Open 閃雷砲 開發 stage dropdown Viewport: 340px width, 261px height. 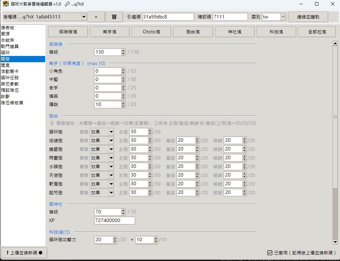(x=102, y=158)
